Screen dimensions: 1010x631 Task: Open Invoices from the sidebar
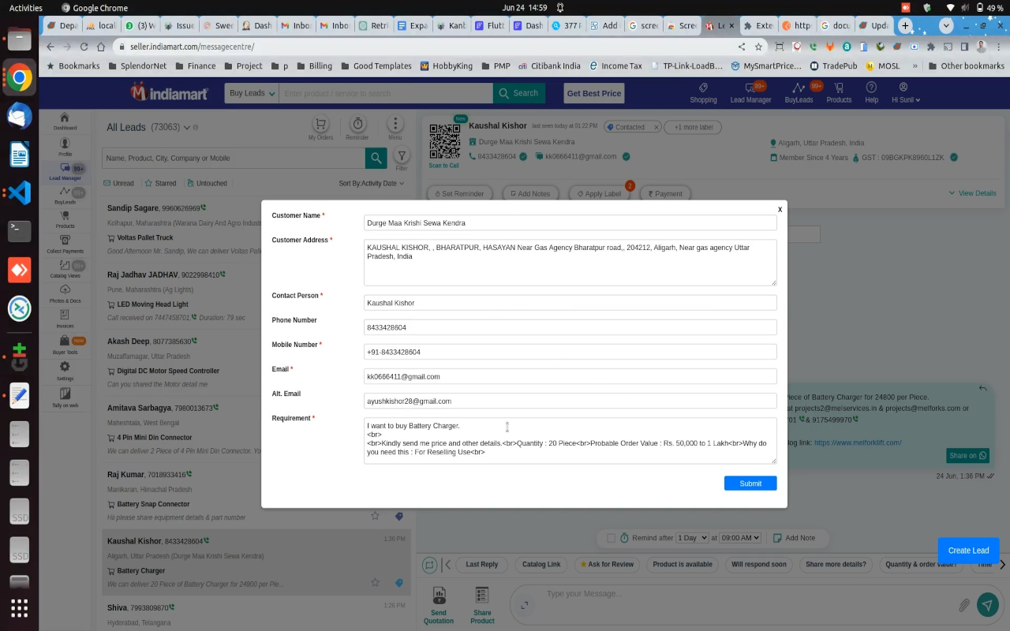(x=65, y=319)
